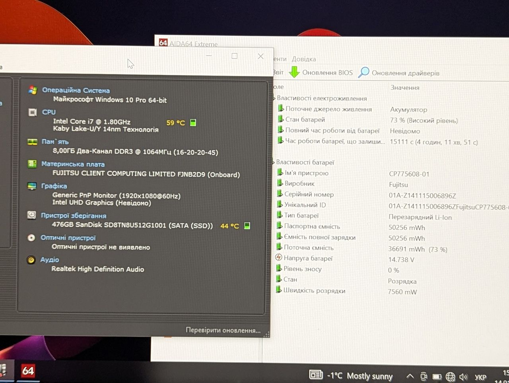The height and width of the screenshot is (383, 509).
Task: Select the Унікальний ID row label
Action: coord(305,205)
